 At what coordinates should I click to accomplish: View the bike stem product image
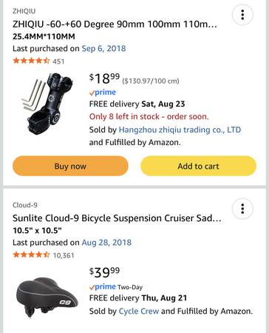pos(48,104)
